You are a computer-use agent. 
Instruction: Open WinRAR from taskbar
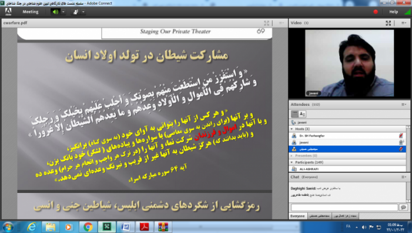(x=163, y=227)
